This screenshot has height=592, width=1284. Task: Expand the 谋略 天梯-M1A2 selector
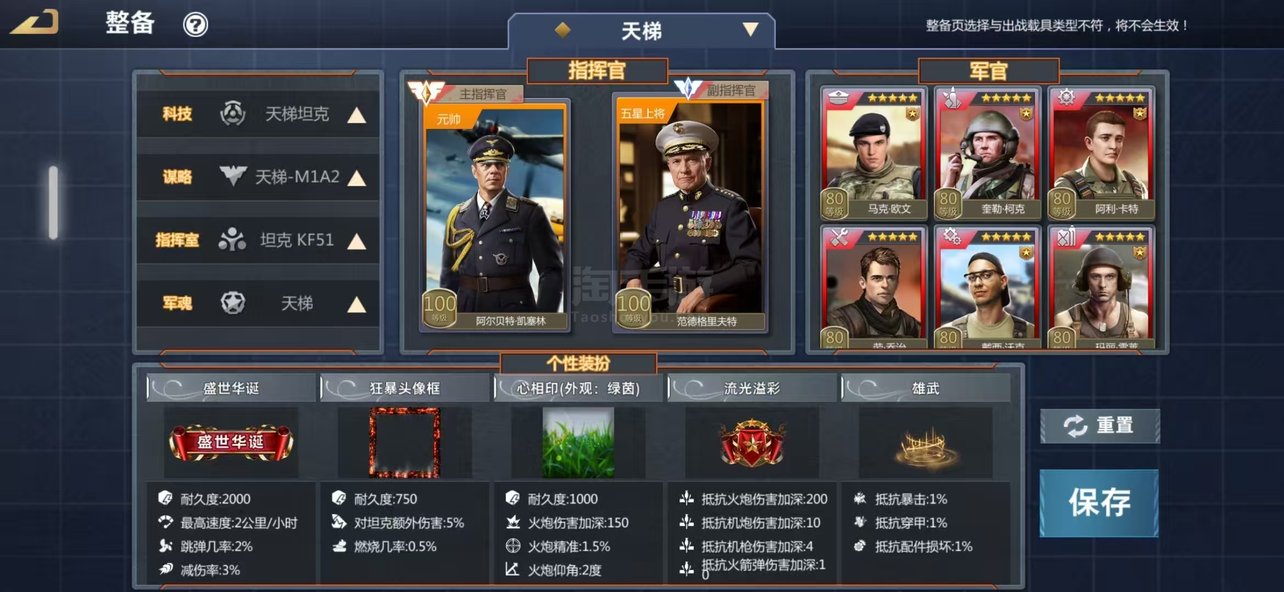point(357,178)
